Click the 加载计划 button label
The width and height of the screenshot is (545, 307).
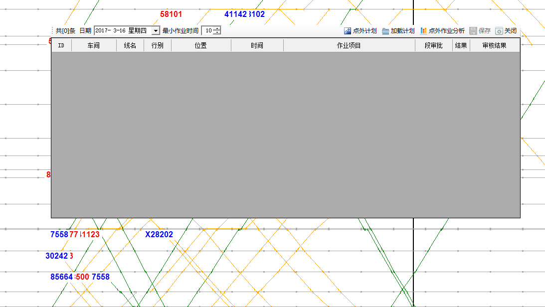402,31
